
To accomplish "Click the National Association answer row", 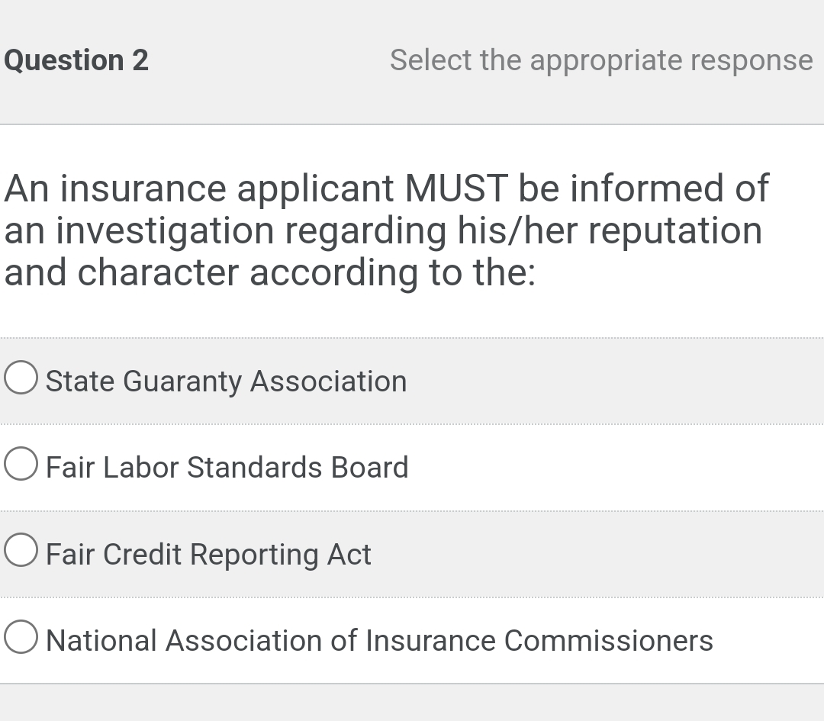I will click(x=380, y=640).
